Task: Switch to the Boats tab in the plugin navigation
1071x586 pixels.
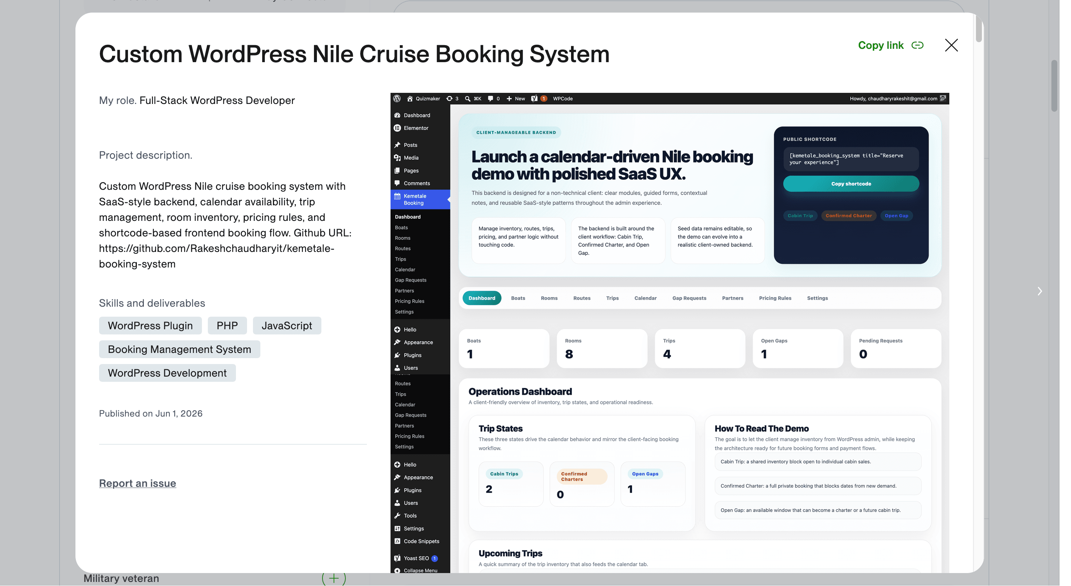Action: [x=518, y=298]
